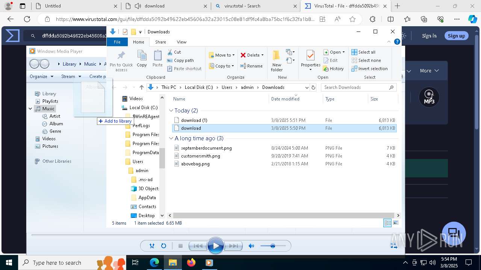Click Select all in ribbon
Image resolution: width=481 pixels, height=270 pixels.
tap(363, 52)
